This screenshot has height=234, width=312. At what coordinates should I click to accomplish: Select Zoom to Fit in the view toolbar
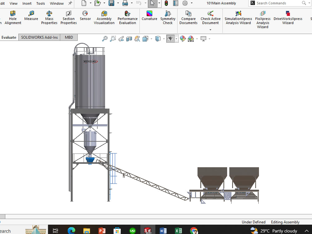point(105,39)
